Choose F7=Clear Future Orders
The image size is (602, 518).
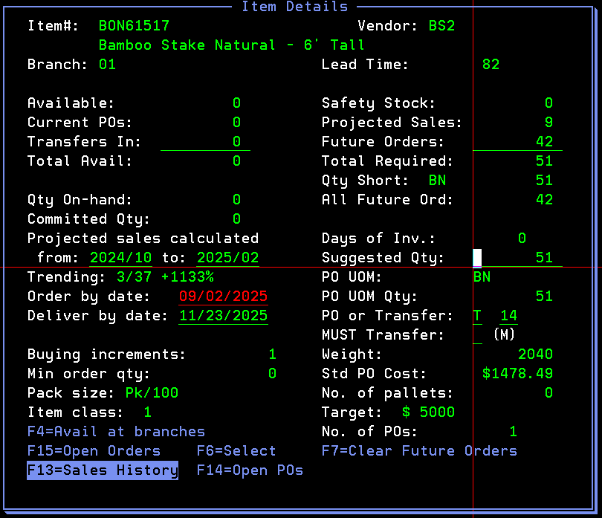tap(419, 451)
